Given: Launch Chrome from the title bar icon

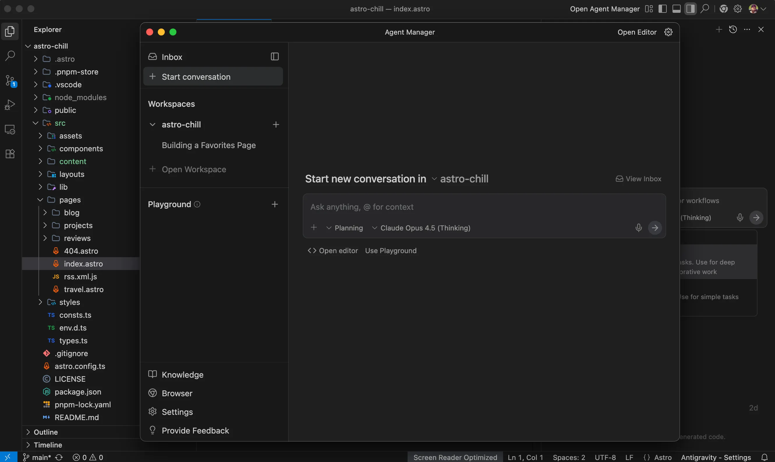Looking at the screenshot, I should pos(724,9).
